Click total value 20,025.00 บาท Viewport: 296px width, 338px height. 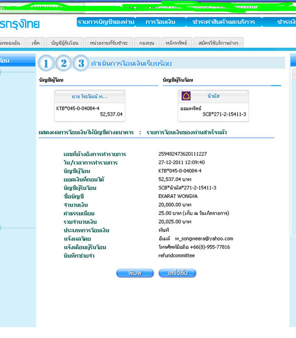click(175, 221)
